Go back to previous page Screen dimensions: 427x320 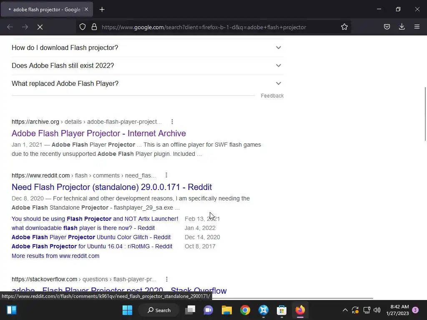click(x=10, y=27)
